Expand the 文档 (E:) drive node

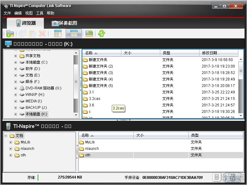[15, 75]
